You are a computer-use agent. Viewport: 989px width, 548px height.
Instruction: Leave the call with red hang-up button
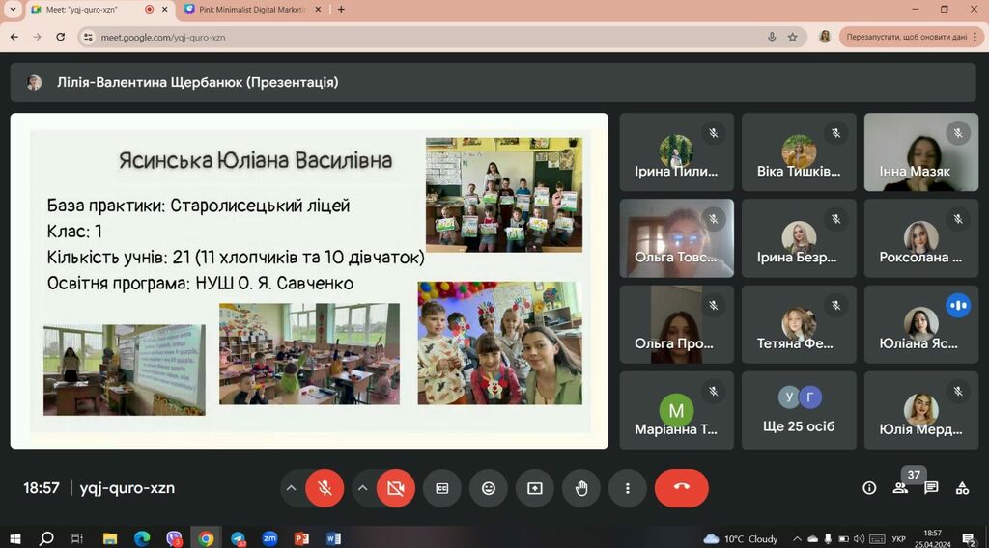coord(681,488)
